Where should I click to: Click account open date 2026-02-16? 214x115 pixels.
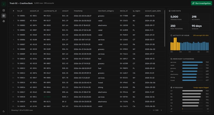(150, 97)
